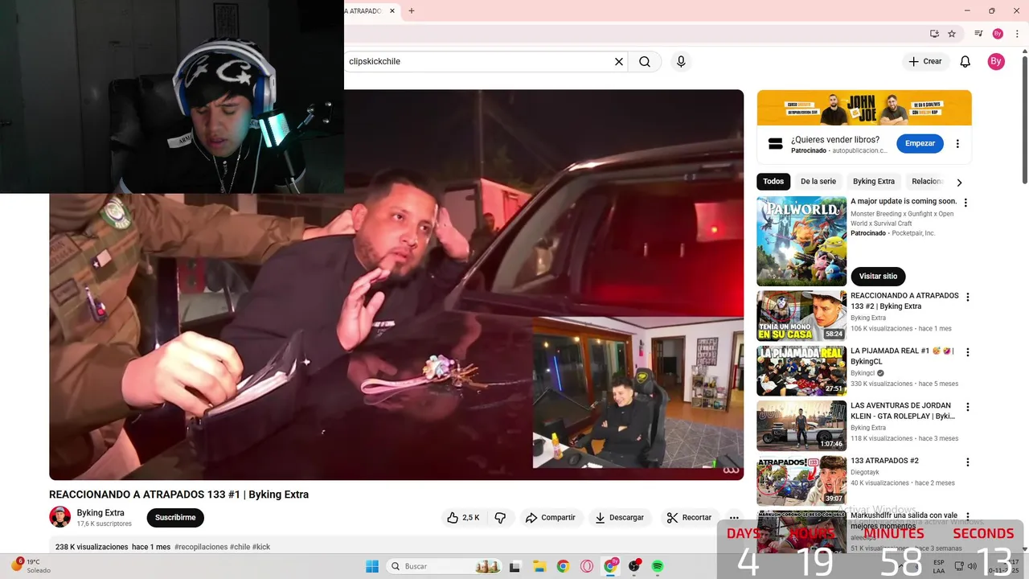Open Chrome three-dot menu

[x=1017, y=34]
